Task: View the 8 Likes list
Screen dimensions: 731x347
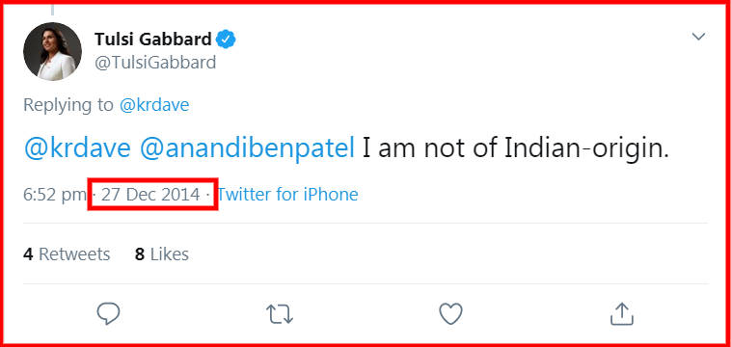Action: pos(162,254)
